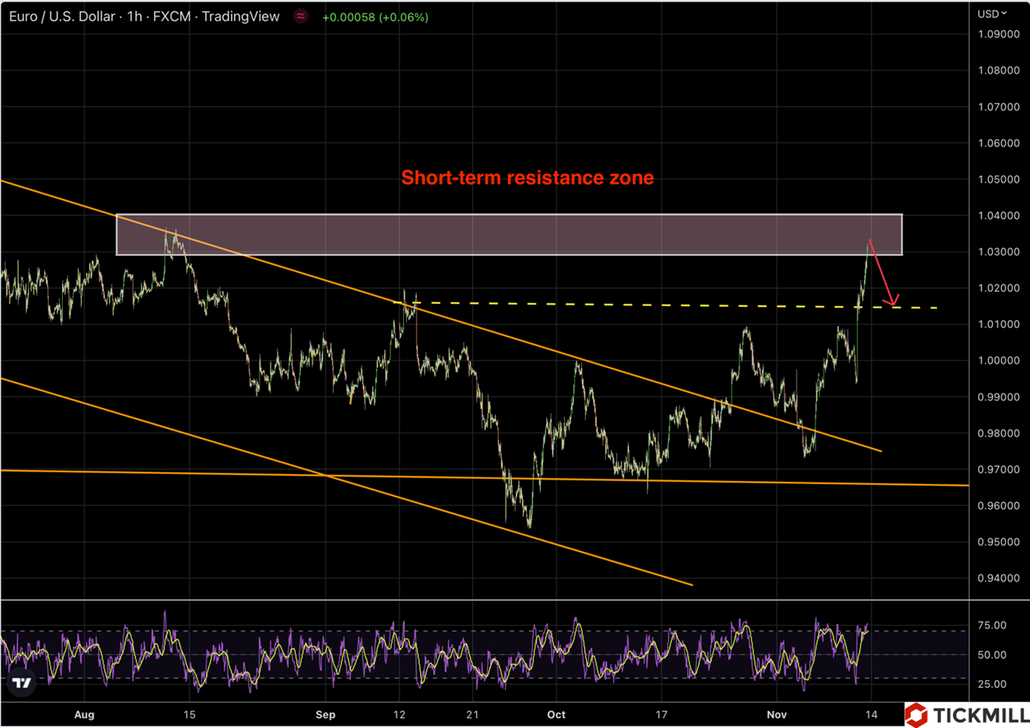1030x728 pixels.
Task: Click the Nov label on time axis
Action: [777, 715]
